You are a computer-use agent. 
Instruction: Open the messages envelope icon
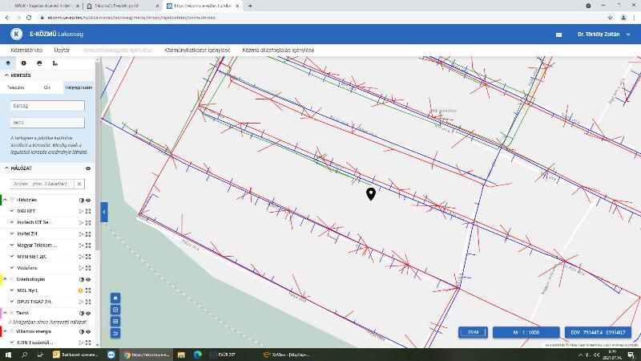(558, 34)
